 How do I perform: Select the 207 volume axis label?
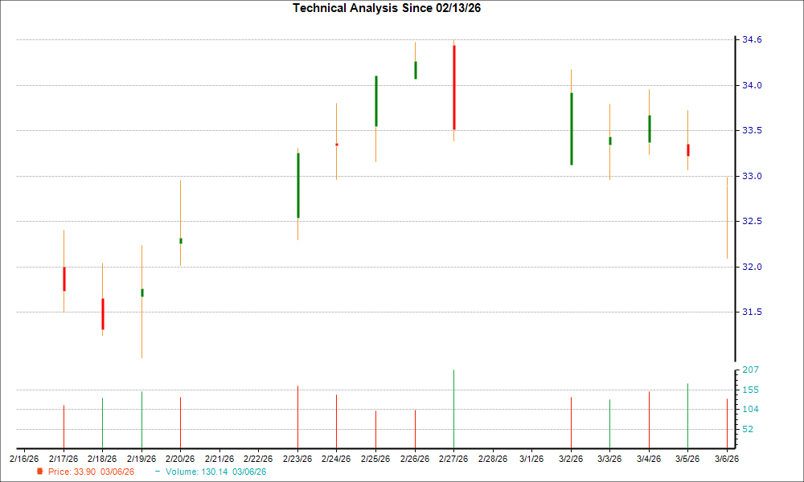pos(749,370)
